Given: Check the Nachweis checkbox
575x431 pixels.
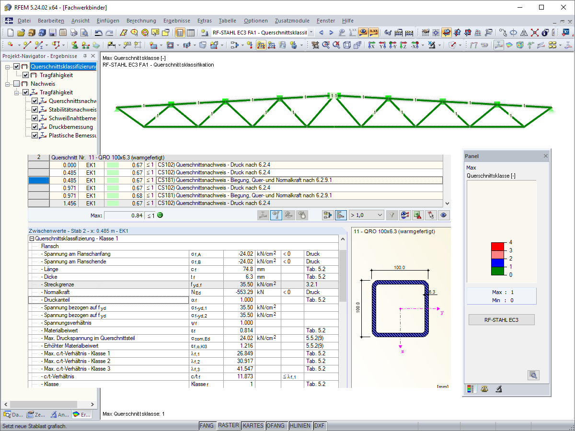Looking at the screenshot, I should [17, 84].
